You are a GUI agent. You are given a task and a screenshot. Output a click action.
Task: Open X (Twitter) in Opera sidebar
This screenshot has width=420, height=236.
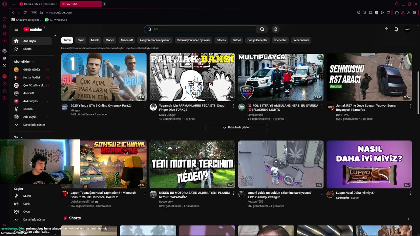(4, 66)
